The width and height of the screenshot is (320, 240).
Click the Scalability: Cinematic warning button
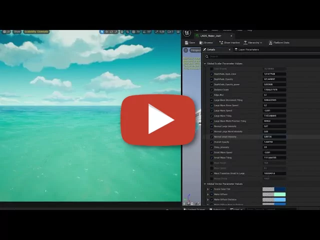click(36, 32)
